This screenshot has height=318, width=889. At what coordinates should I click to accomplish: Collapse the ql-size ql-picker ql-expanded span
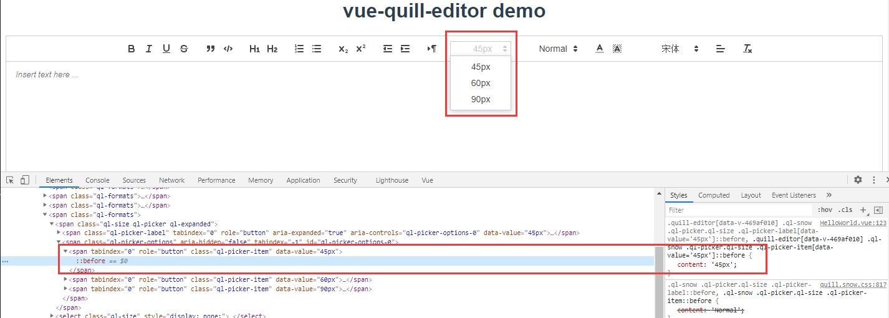tap(52, 224)
